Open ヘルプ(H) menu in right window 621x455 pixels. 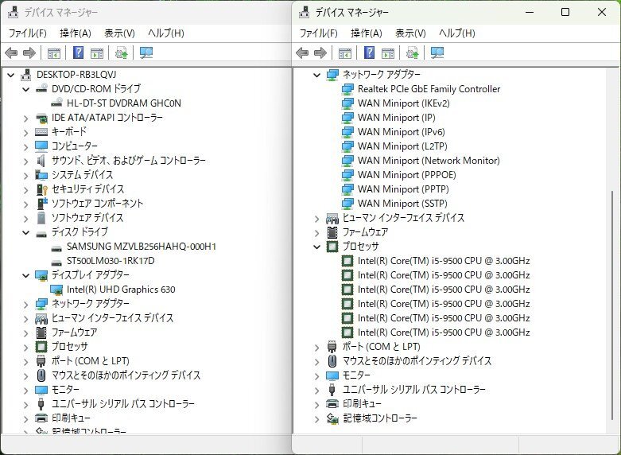(456, 33)
